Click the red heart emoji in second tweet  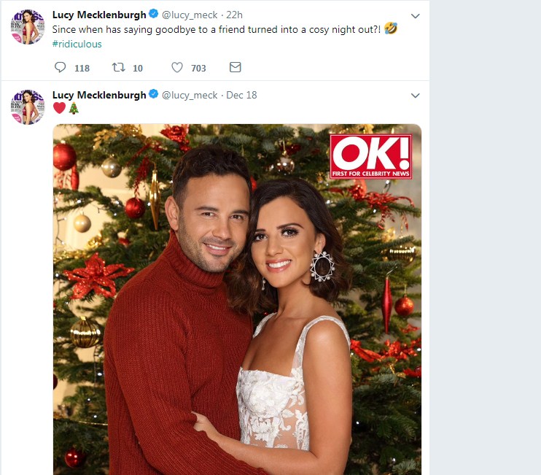(x=59, y=108)
